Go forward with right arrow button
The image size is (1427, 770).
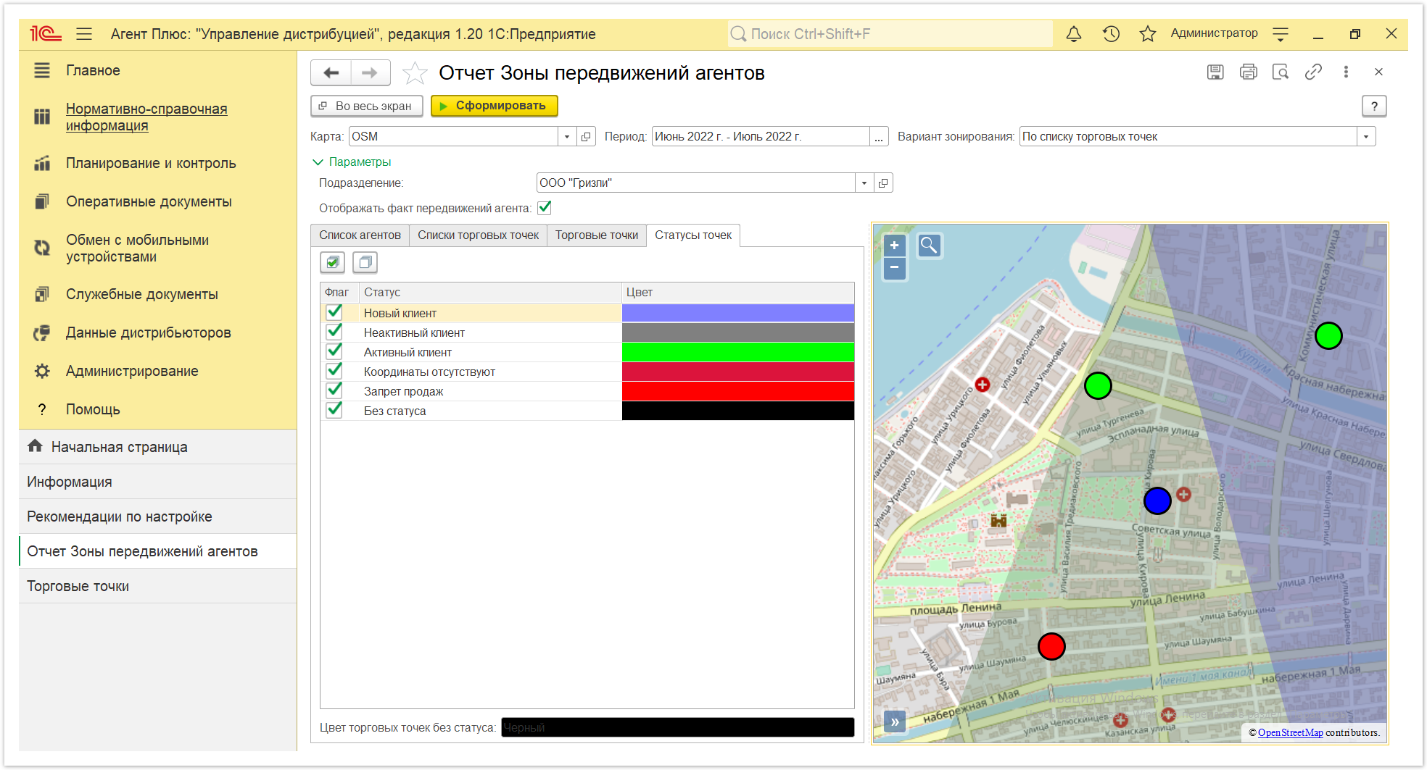click(370, 72)
